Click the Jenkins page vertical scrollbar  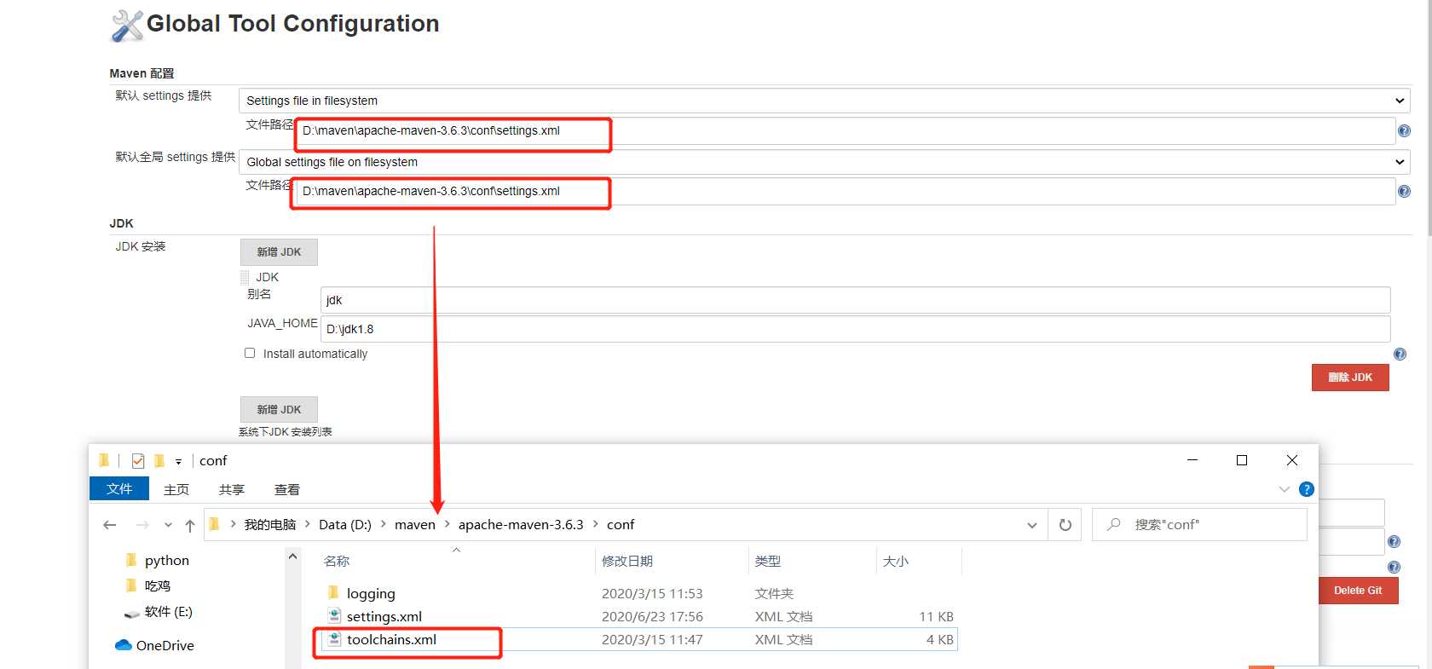click(x=1429, y=119)
